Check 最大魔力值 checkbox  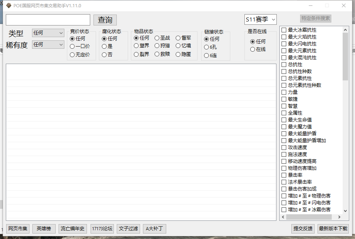(x=284, y=127)
